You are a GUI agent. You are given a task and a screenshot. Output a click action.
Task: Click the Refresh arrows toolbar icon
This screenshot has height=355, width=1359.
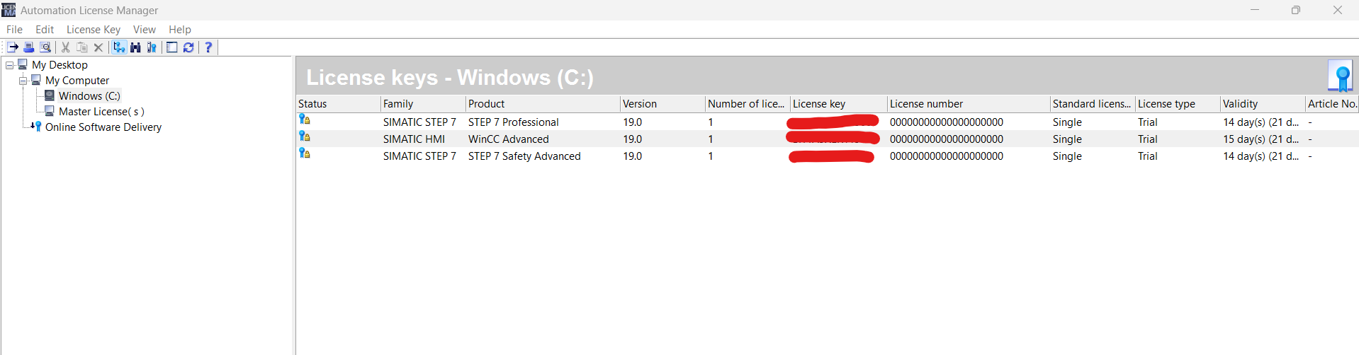point(188,47)
